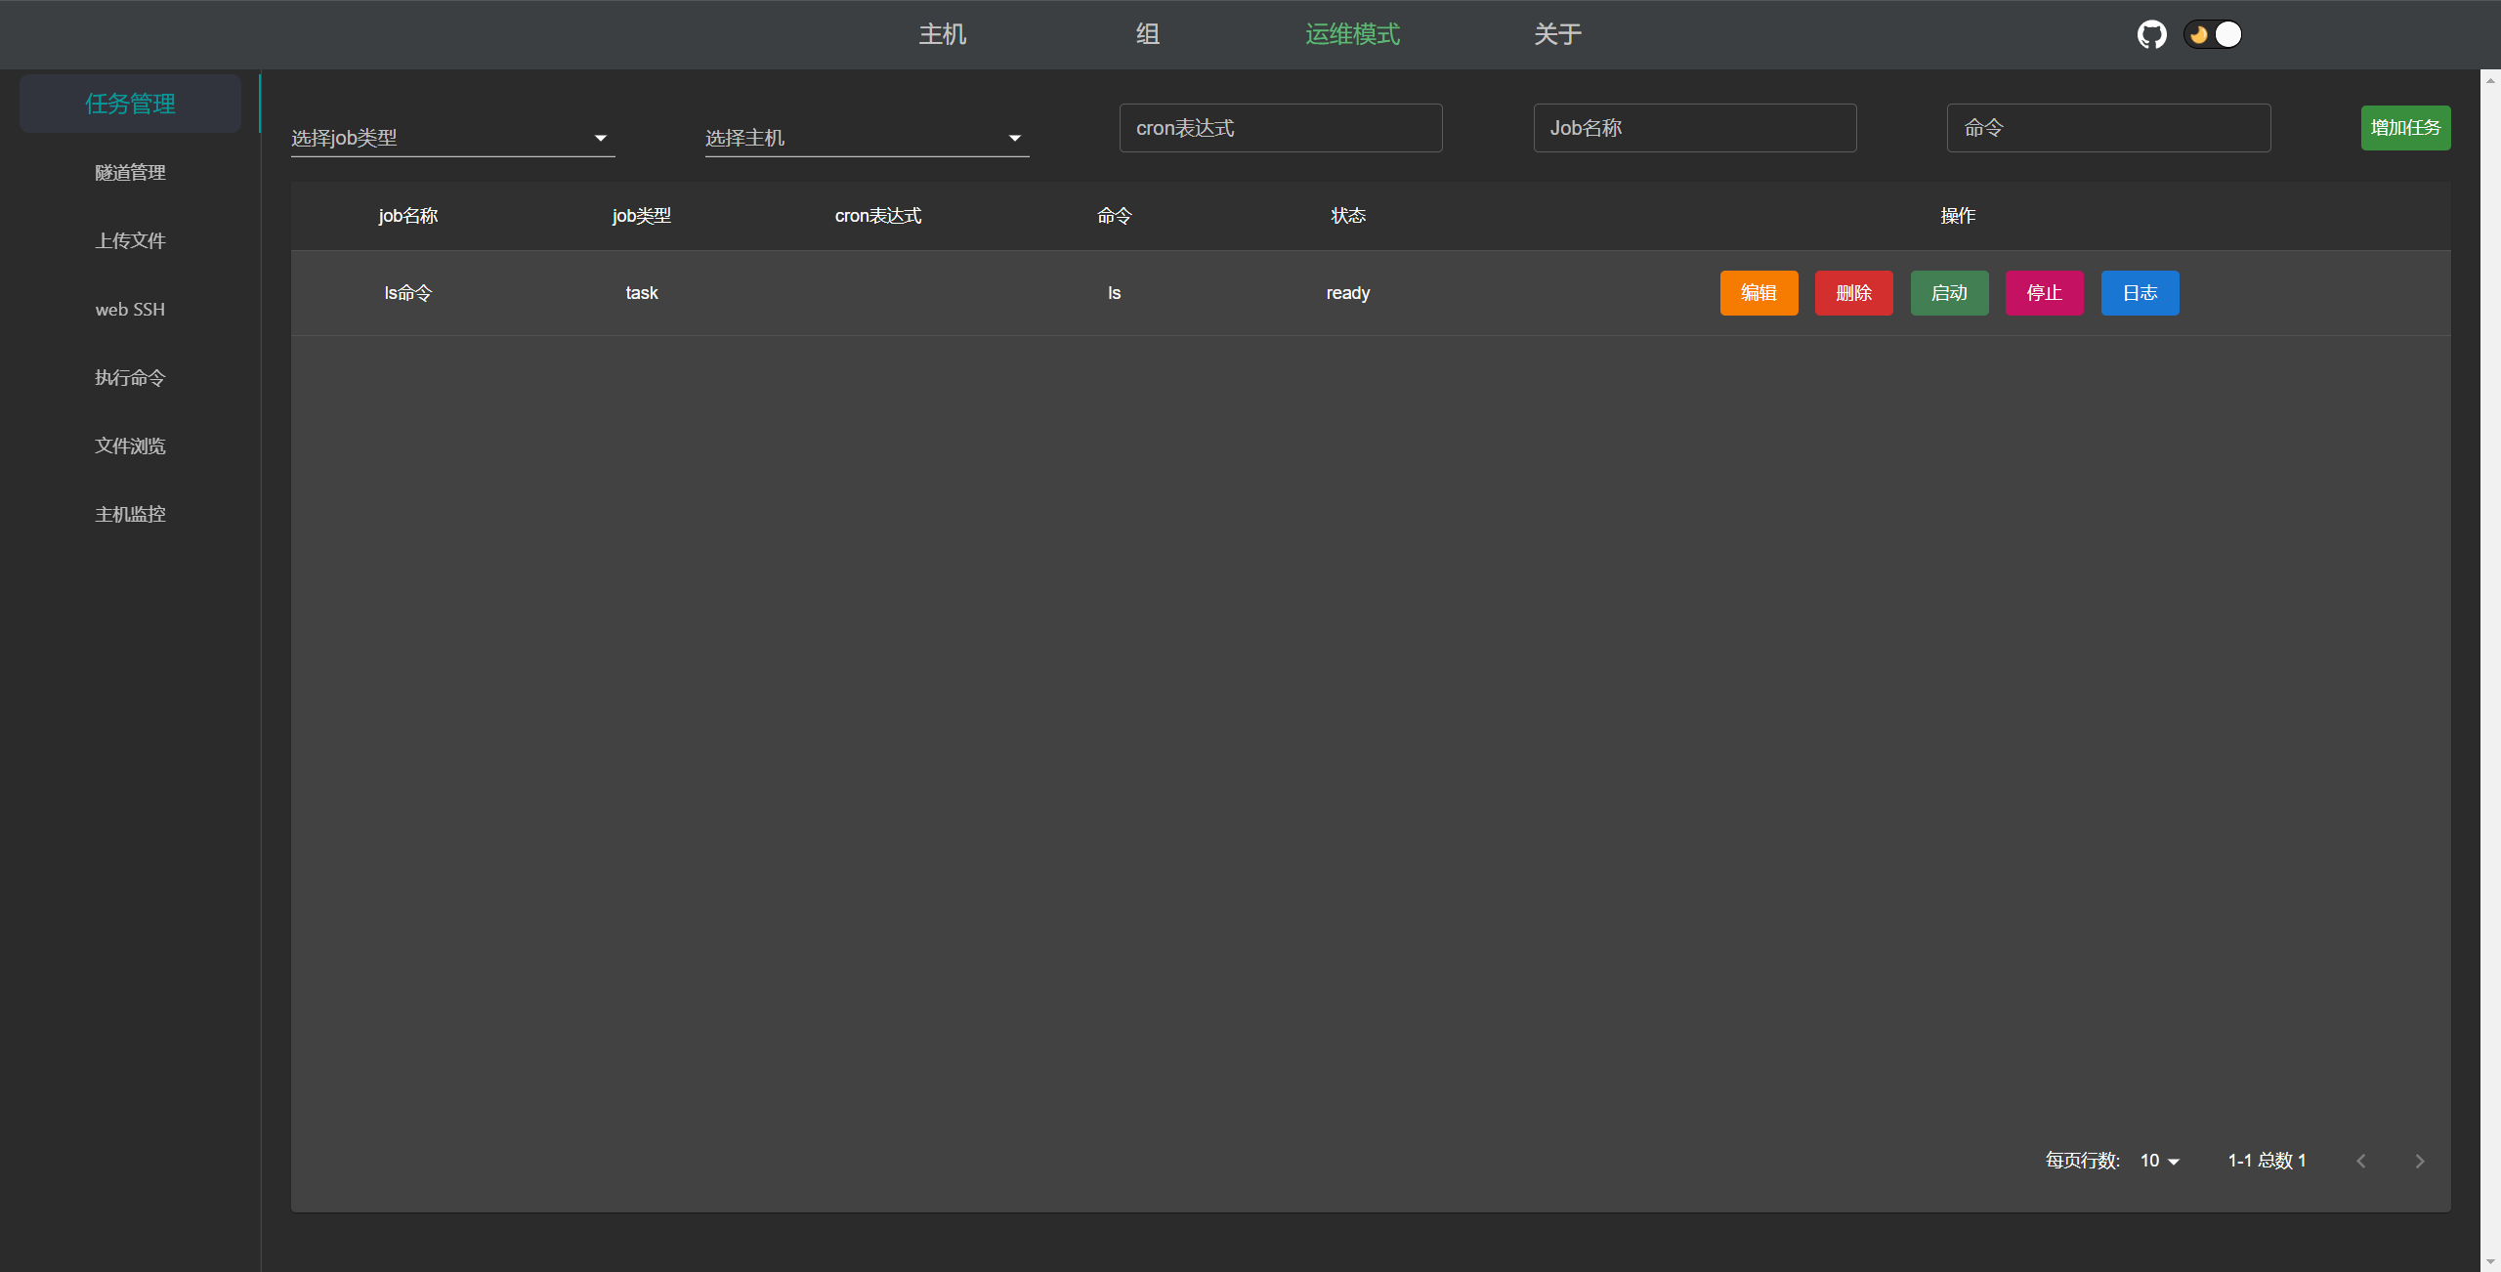2501x1272 pixels.
Task: Open the GitHub repository icon
Action: point(2151,35)
